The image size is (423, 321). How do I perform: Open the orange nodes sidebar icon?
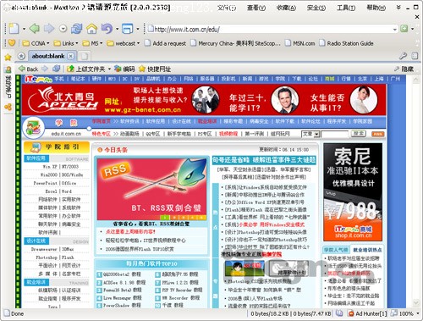point(8,107)
